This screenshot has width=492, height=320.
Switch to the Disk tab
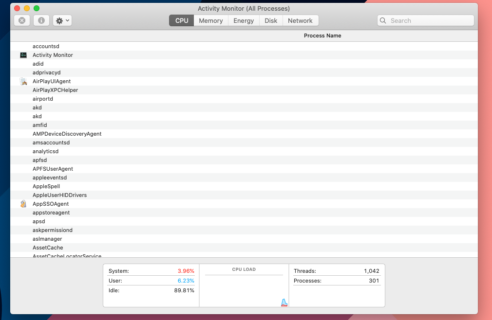(x=271, y=20)
